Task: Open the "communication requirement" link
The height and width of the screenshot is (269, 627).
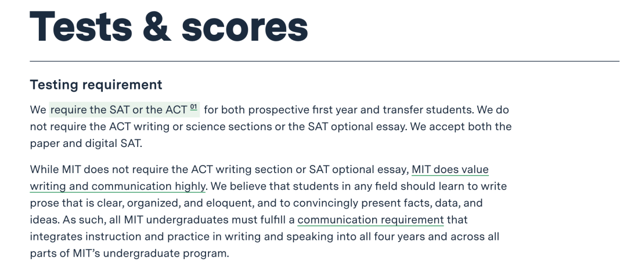Action: pos(370,220)
